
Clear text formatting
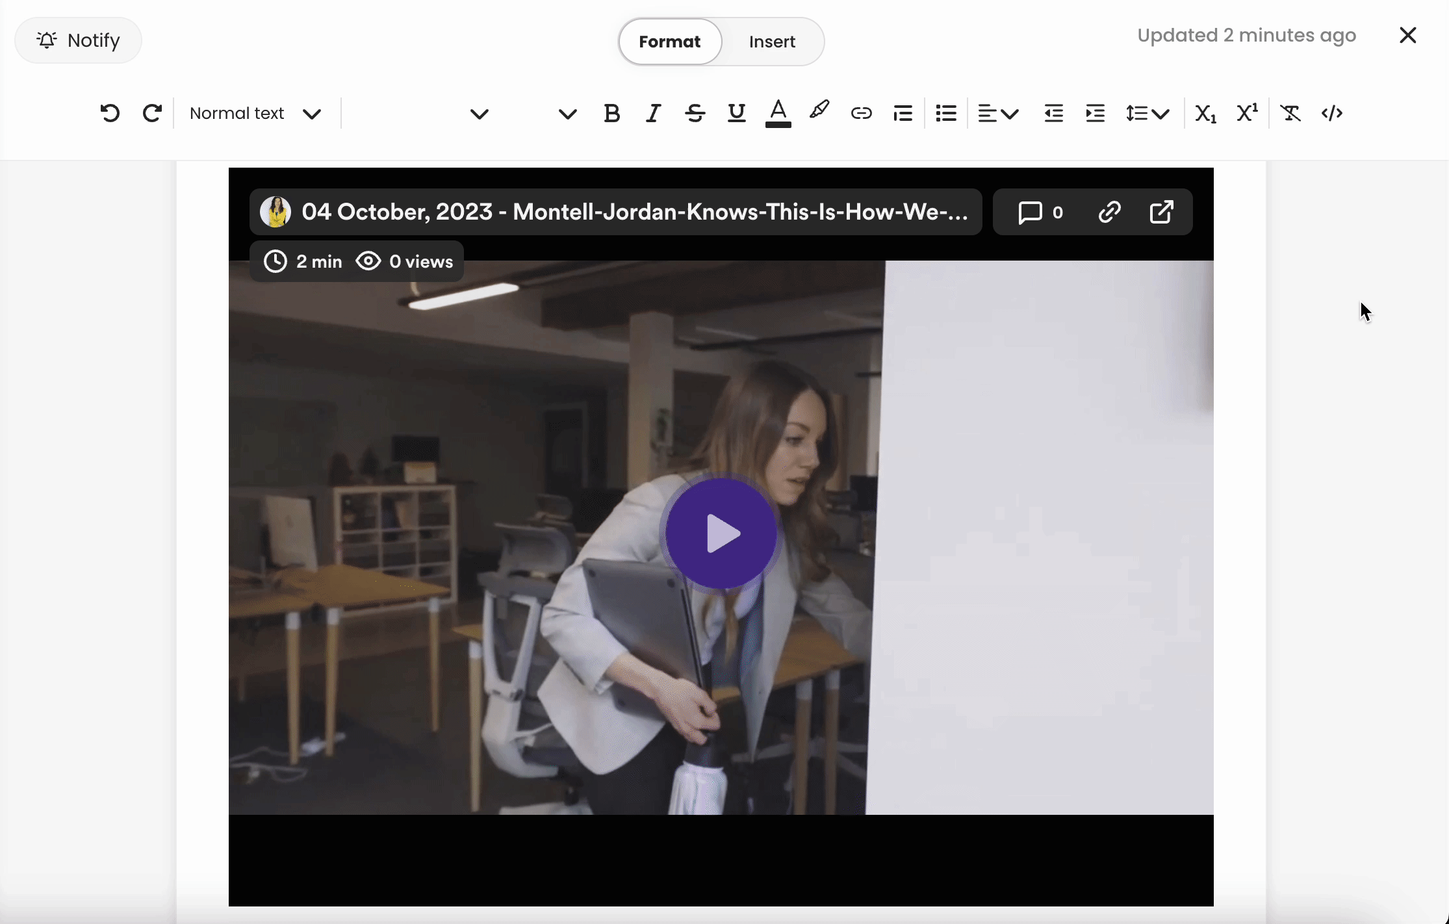(1290, 113)
